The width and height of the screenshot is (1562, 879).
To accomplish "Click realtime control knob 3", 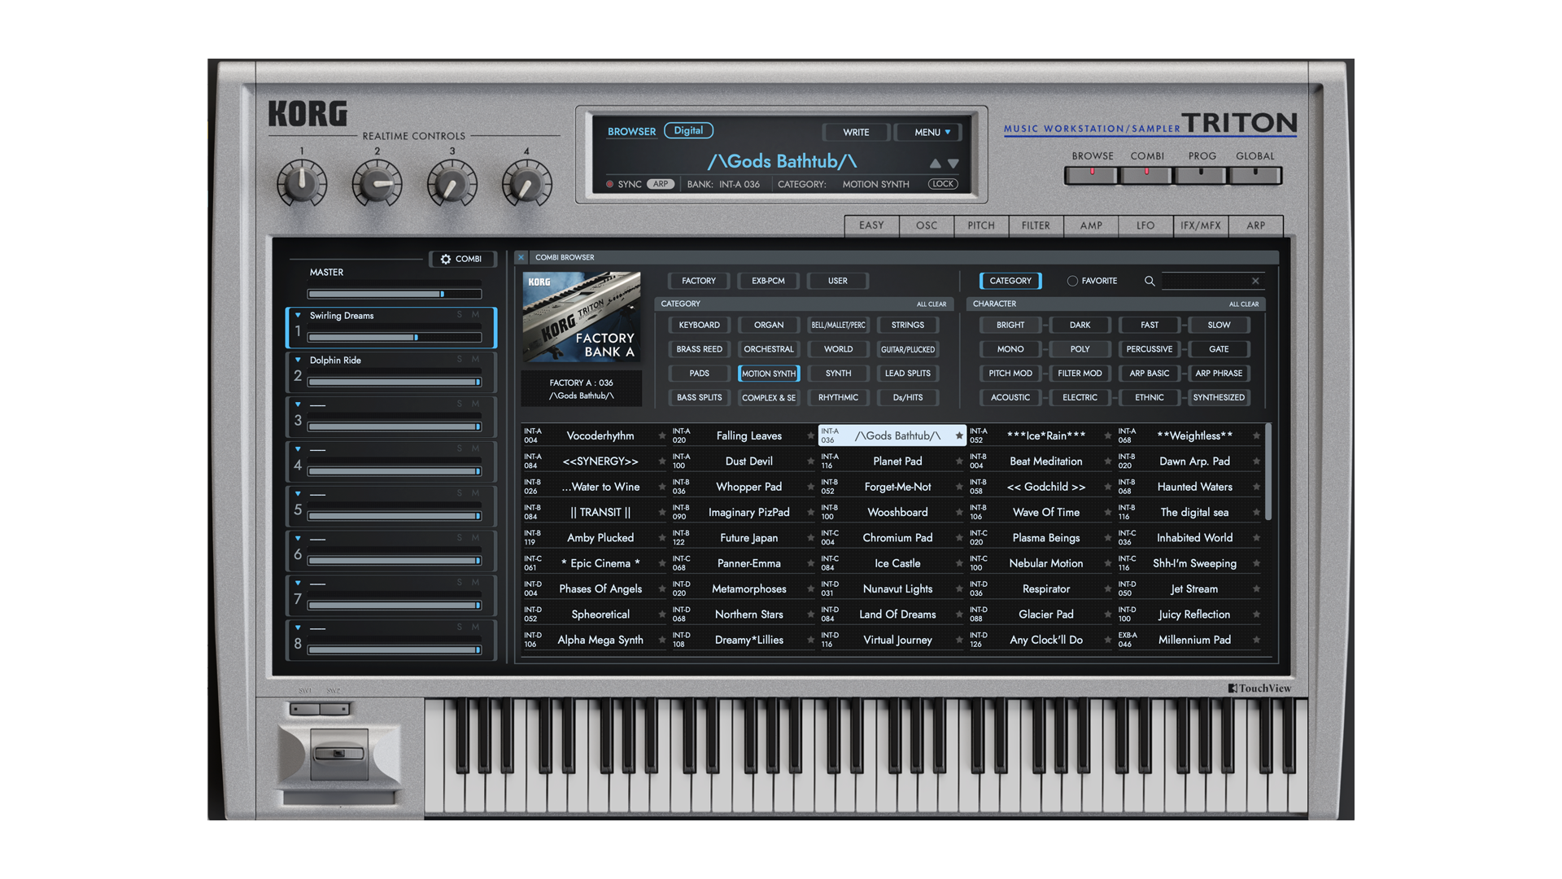I will [452, 184].
